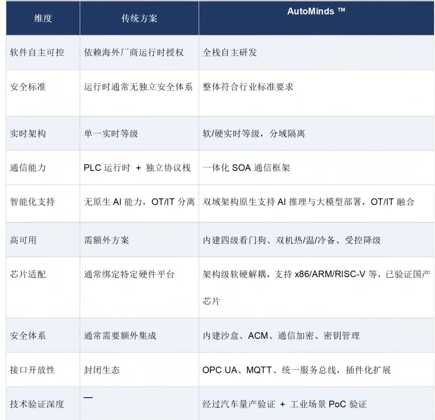Viewport: 435px width, 420px height.
Task: Click the 传统方案 column header
Action: point(139,18)
